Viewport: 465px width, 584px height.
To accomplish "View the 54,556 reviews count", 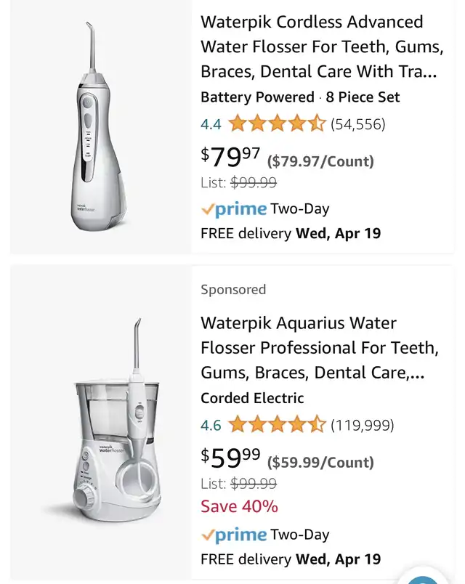I will coord(358,124).
